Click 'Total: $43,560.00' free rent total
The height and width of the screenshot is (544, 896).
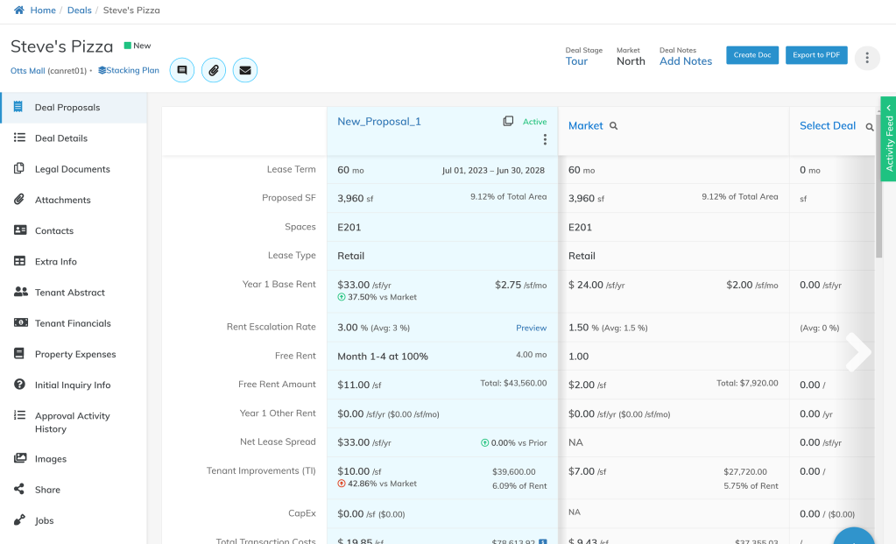[x=513, y=383]
